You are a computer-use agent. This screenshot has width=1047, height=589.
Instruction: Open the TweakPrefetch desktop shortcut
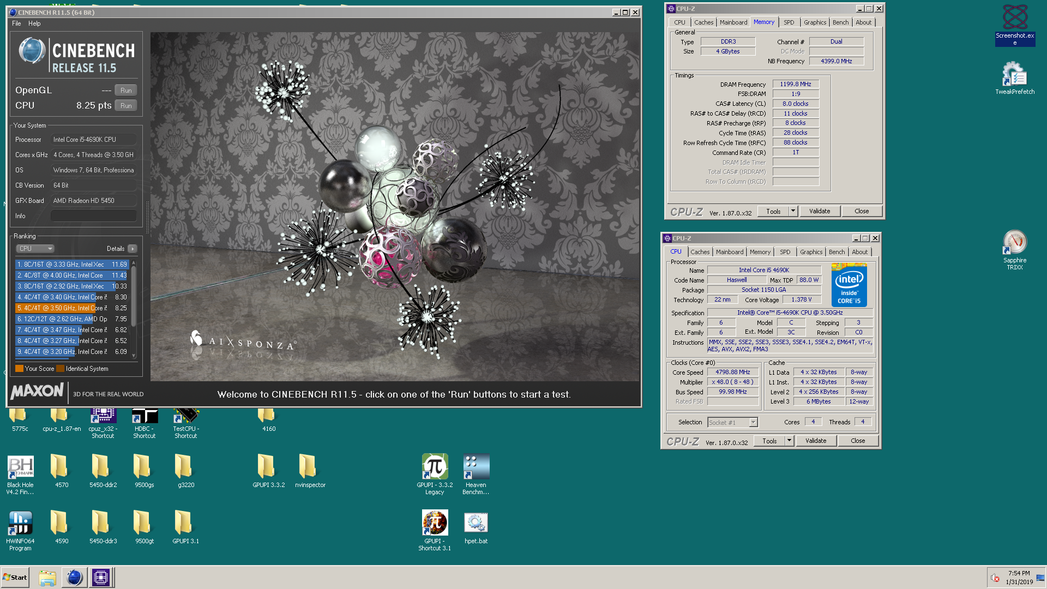tap(1015, 77)
